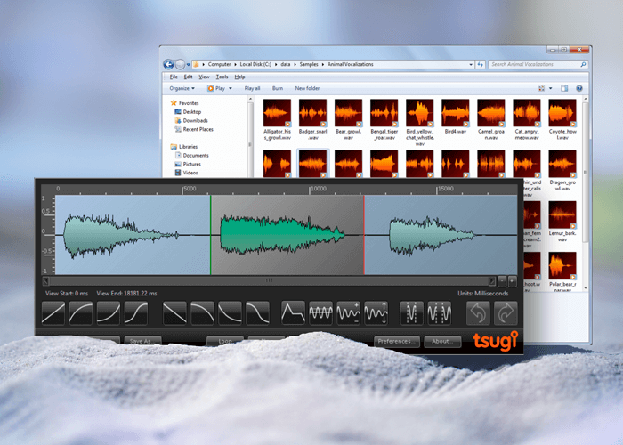Click the waveform scrollbar left arrow
This screenshot has height=445, width=623.
pos(45,281)
